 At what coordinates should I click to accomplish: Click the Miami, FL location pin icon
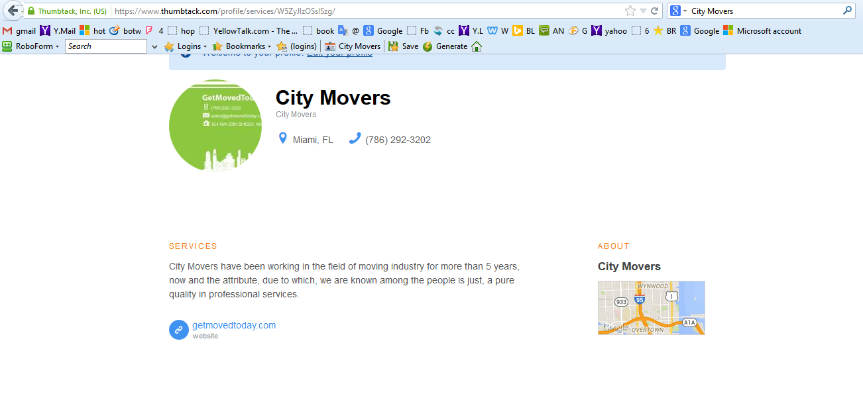(283, 138)
